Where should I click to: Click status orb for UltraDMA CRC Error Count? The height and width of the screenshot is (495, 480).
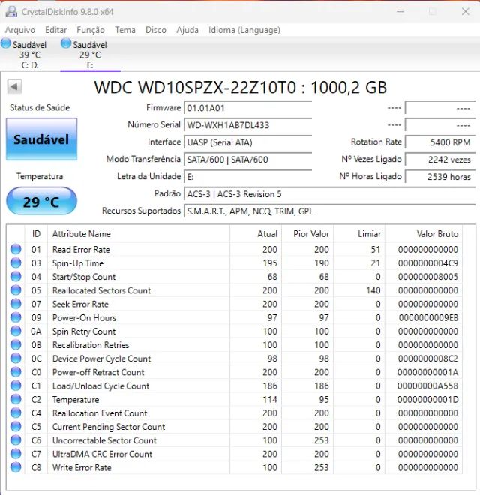(16, 454)
